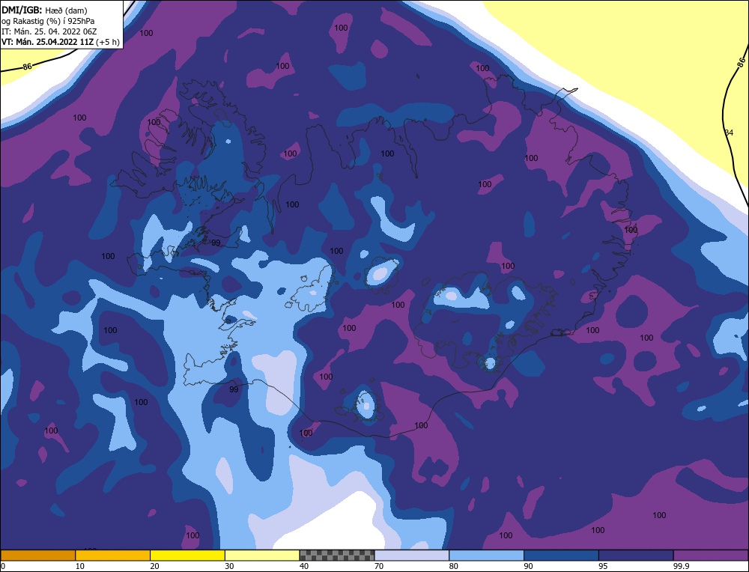Click the purple legend swatch above 99.9
This screenshot has height=572, width=749.
pos(711,556)
